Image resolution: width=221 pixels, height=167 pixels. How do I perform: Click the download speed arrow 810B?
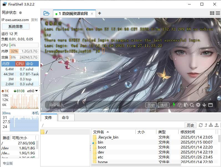pos(19,91)
